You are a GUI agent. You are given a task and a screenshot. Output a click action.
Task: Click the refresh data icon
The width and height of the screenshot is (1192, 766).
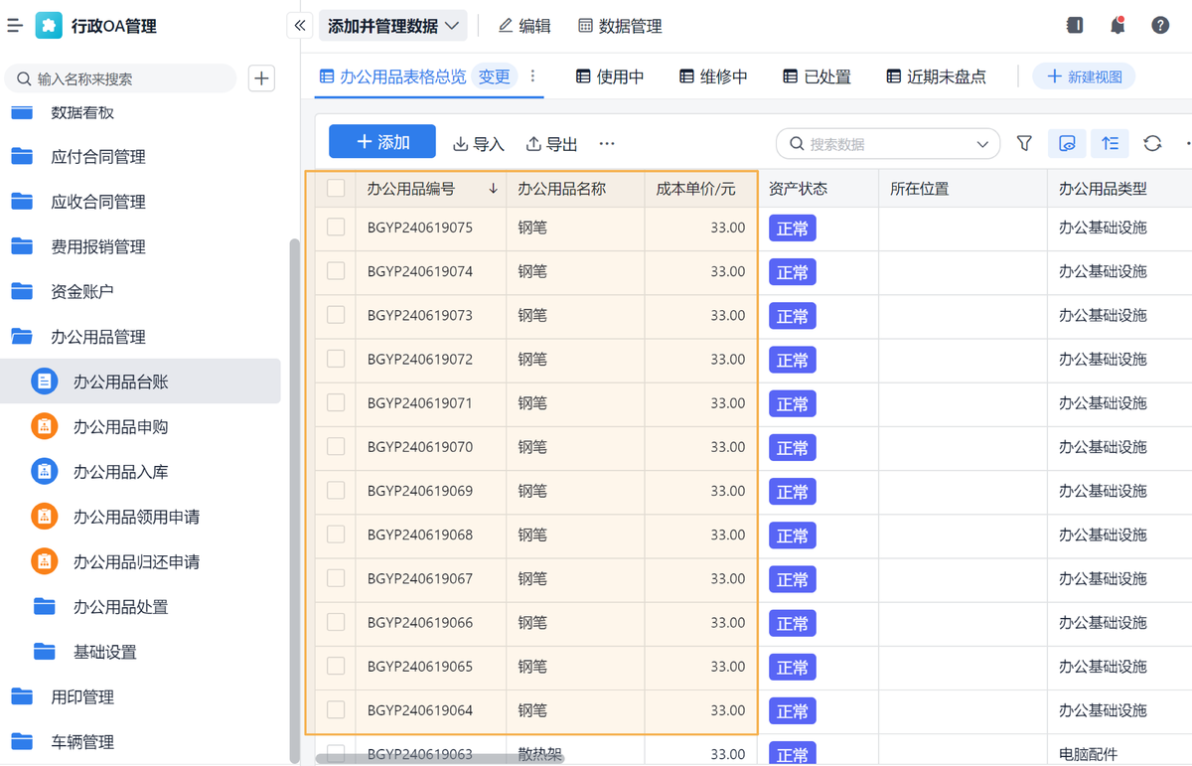(1152, 144)
